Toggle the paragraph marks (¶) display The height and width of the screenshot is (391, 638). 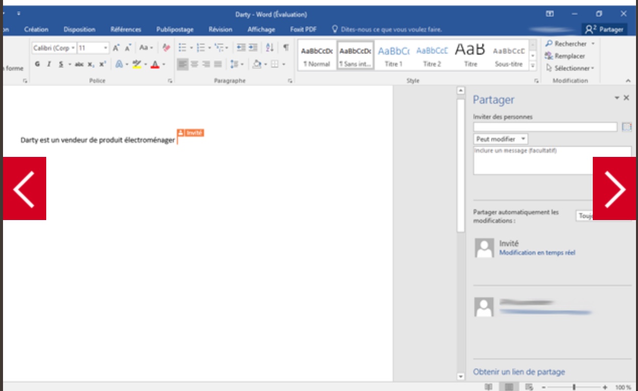(285, 48)
